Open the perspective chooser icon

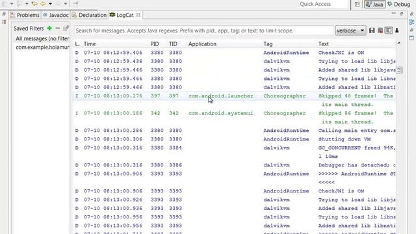pyautogui.click(x=357, y=5)
